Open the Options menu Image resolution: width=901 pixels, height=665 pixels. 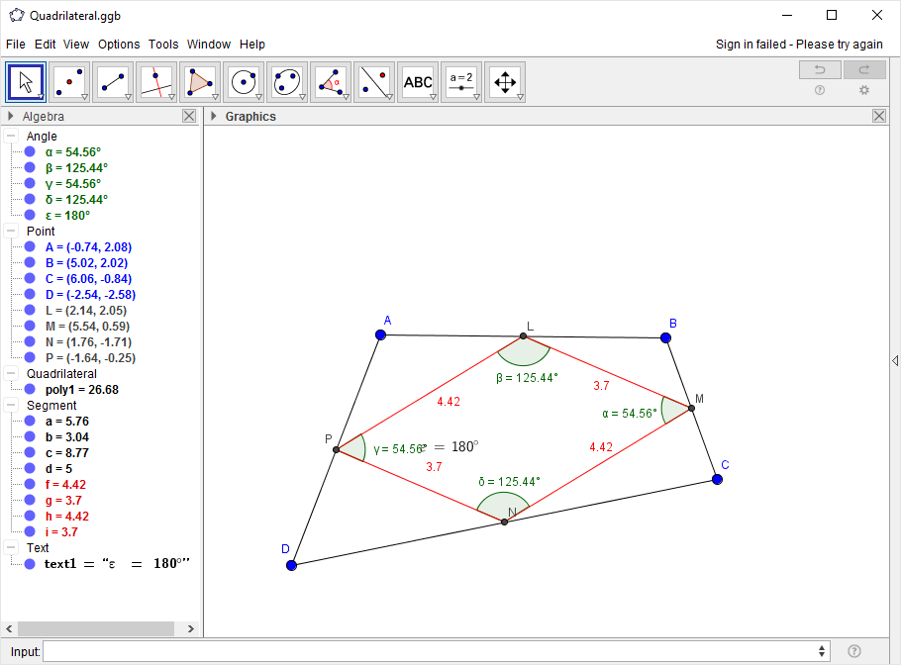(119, 45)
